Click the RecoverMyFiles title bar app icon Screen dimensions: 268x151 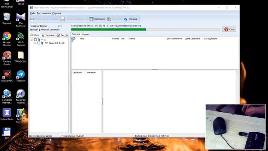[x=31, y=8]
